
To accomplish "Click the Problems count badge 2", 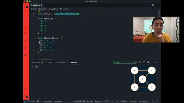I will pyautogui.click(x=42, y=62).
